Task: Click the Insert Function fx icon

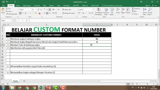Action: pos(27,20)
